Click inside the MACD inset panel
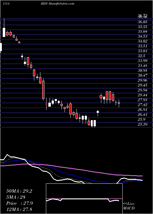153x214 pixels. point(84,199)
